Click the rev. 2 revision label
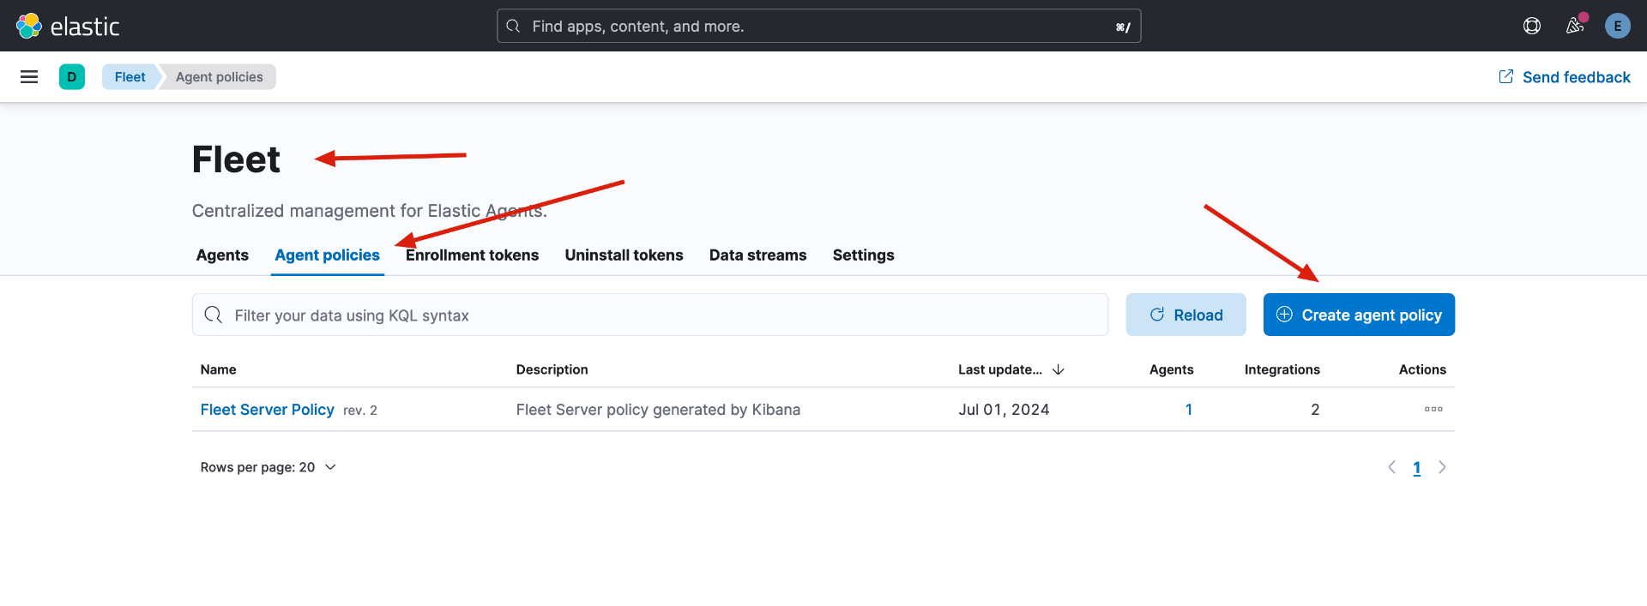1647x606 pixels. click(360, 411)
